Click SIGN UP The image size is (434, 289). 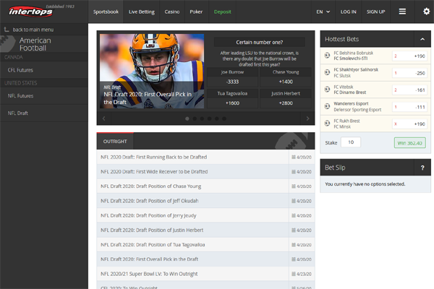[375, 12]
